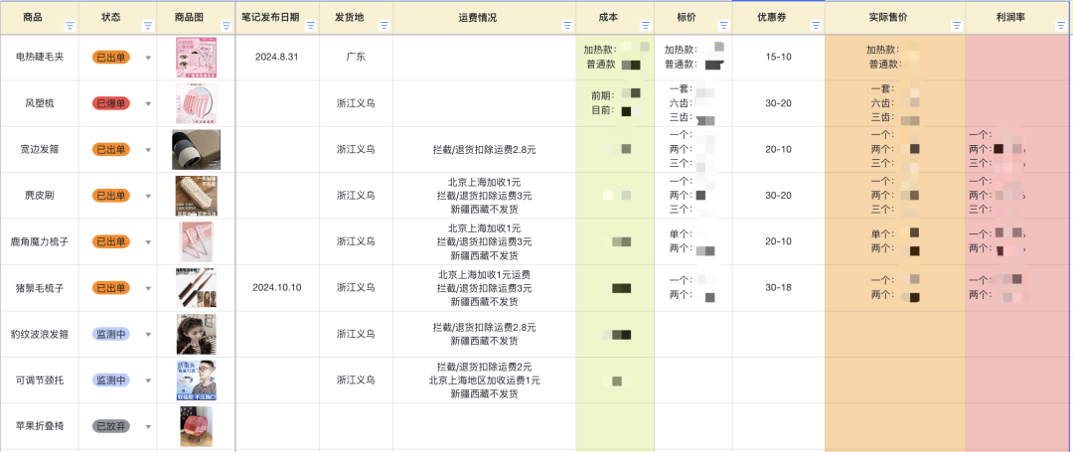The image size is (1073, 452).
Task: Select 宽边发箍 freight cell 拦截/退货扣除运费2.8元
Action: coord(485,150)
